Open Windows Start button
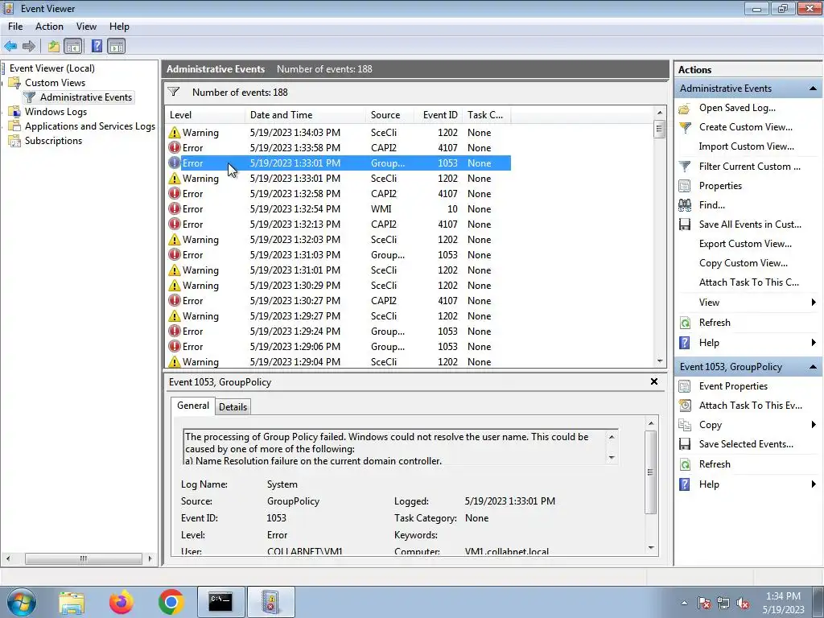This screenshot has height=618, width=824. 21,602
